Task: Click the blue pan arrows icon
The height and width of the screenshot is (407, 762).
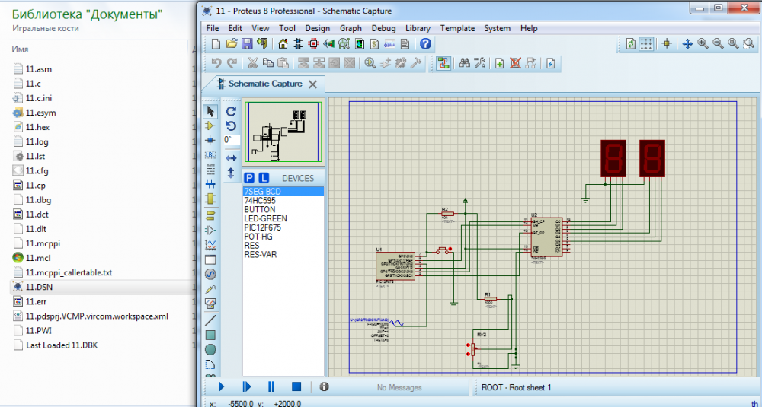Action: (x=687, y=44)
